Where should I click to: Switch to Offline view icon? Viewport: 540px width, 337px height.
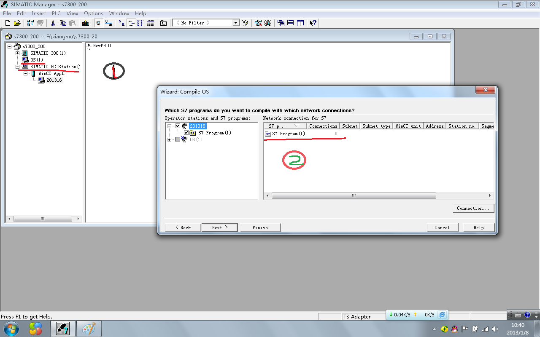coord(99,23)
